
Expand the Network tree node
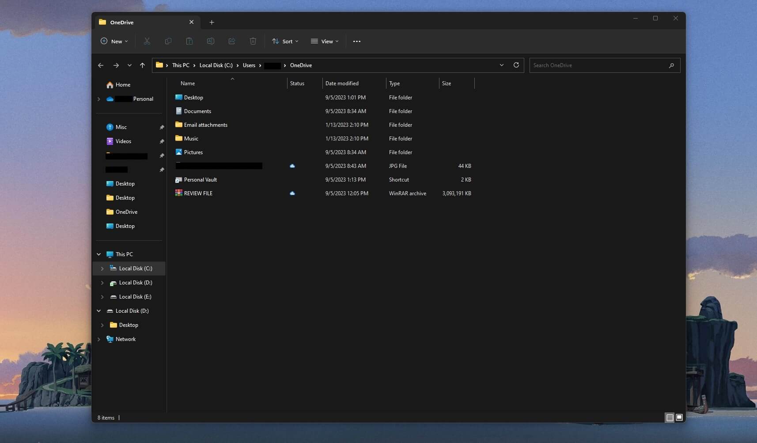[x=99, y=339]
